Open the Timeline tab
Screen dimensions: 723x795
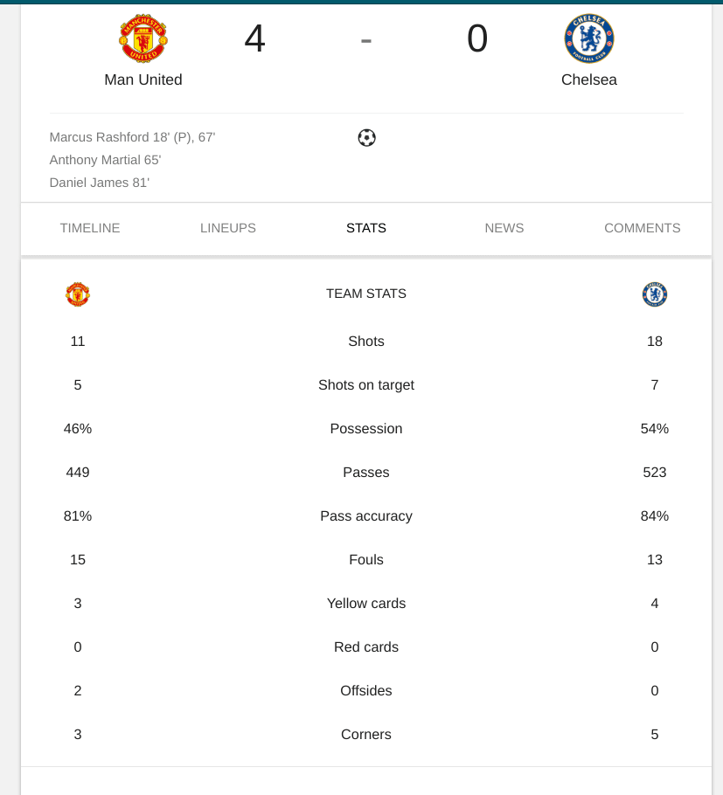(90, 228)
